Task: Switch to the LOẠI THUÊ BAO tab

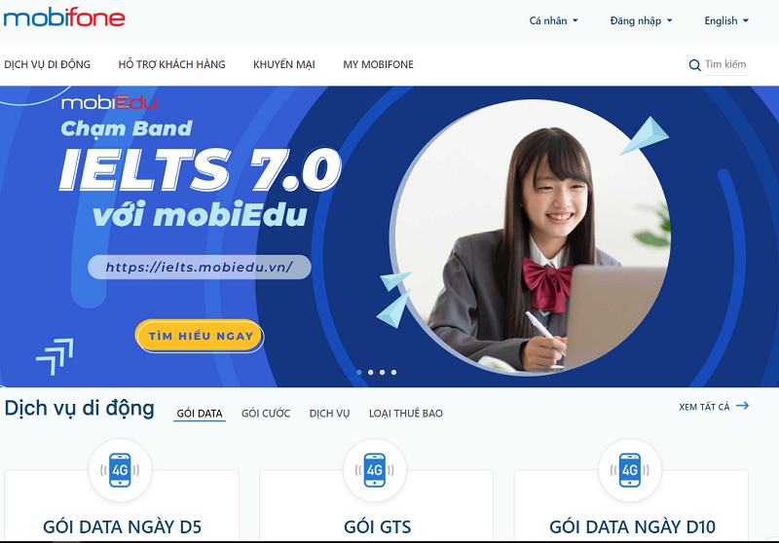Action: tap(406, 414)
